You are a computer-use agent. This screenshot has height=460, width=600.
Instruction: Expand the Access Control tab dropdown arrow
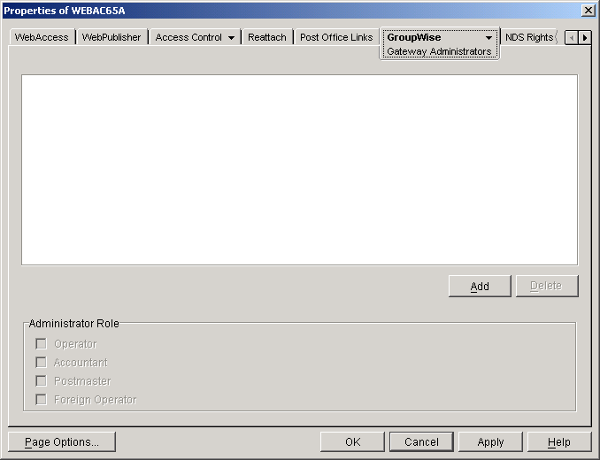coord(231,38)
